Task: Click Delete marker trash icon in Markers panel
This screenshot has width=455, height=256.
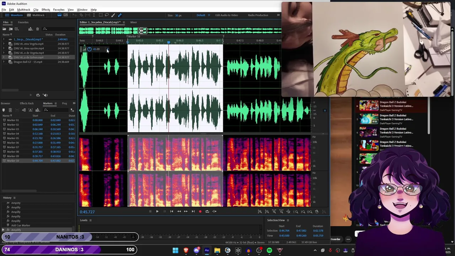Action: tap(10, 110)
